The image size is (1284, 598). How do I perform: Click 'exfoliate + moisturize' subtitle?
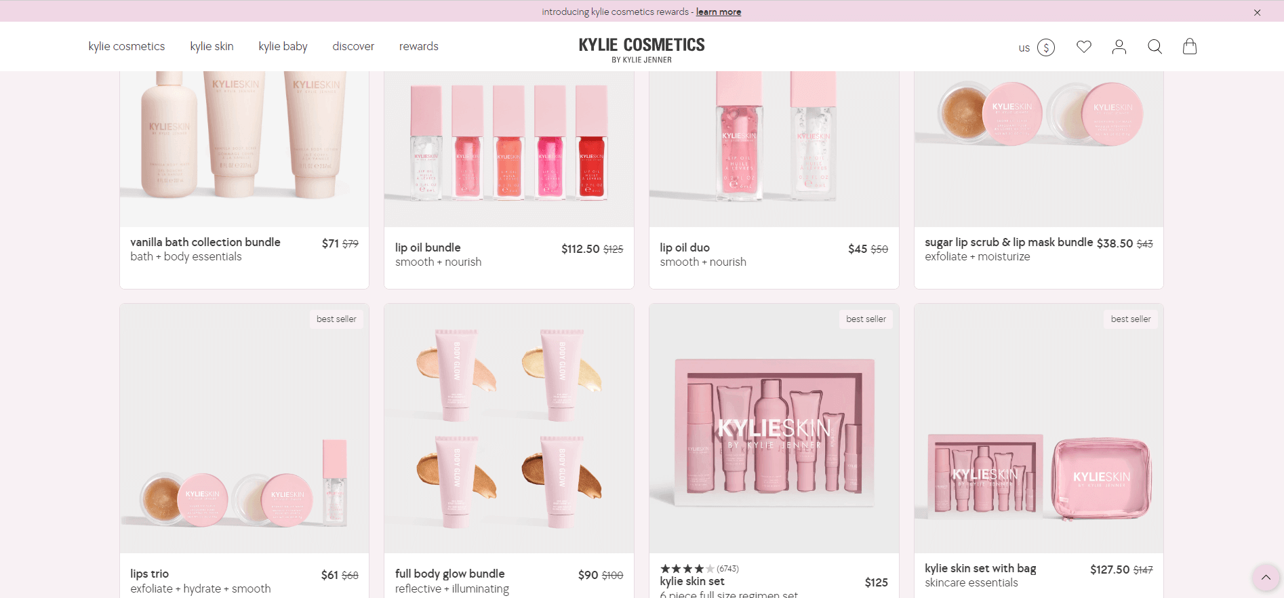tap(977, 256)
